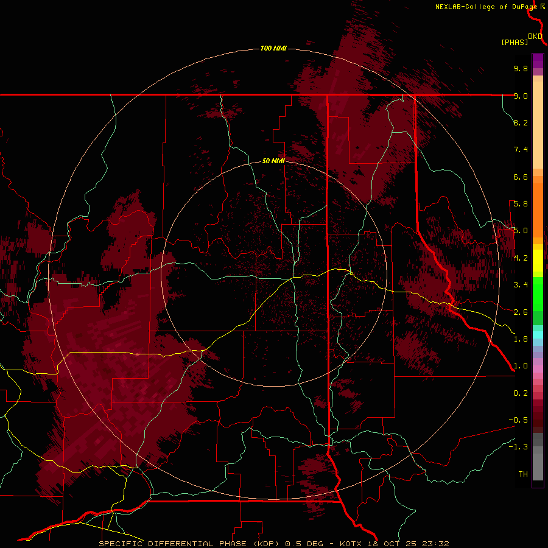Pick the bright green color bar segment

click(x=538, y=293)
